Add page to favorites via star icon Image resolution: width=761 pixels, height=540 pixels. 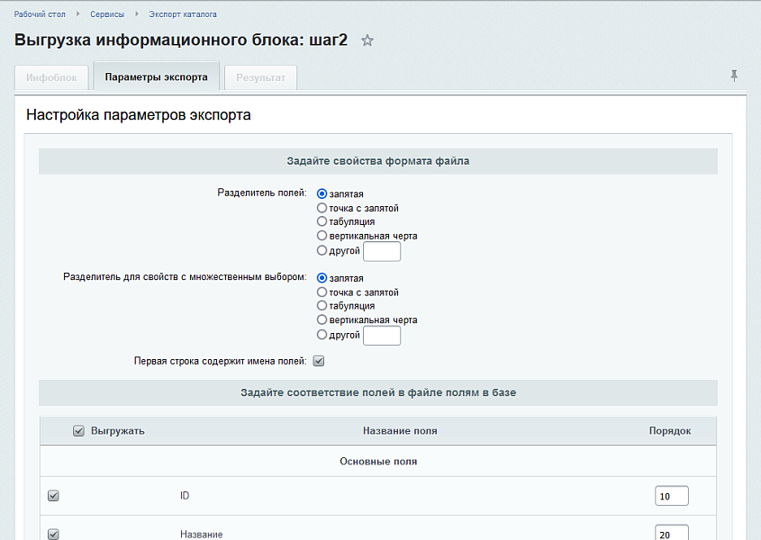pos(367,40)
